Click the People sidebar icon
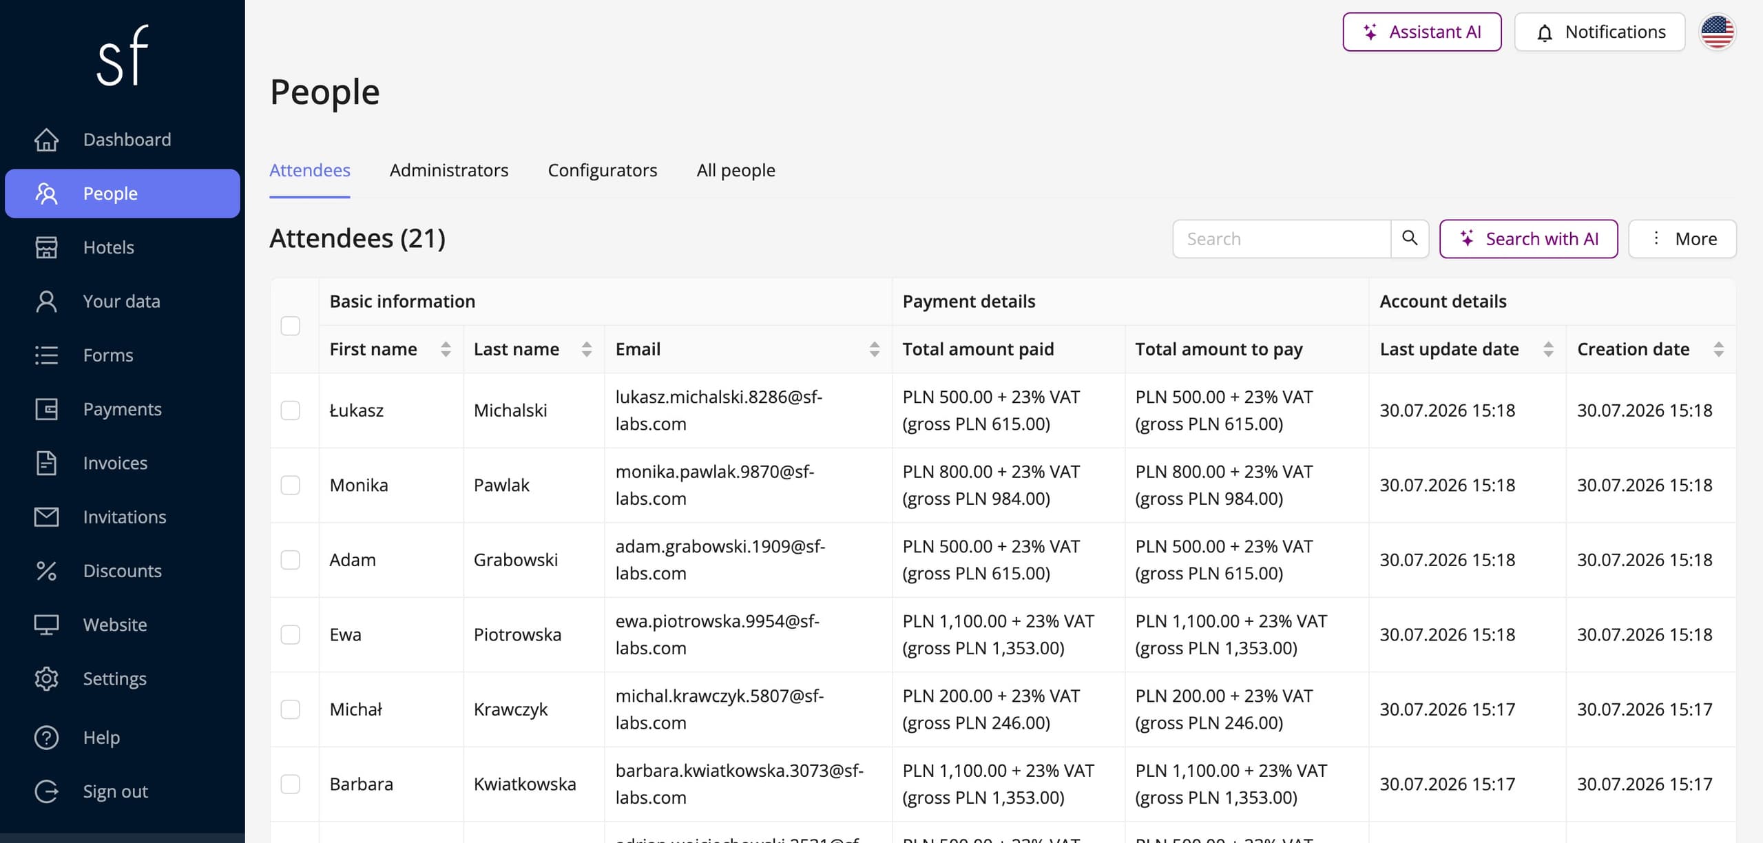Image resolution: width=1763 pixels, height=843 pixels. [46, 194]
